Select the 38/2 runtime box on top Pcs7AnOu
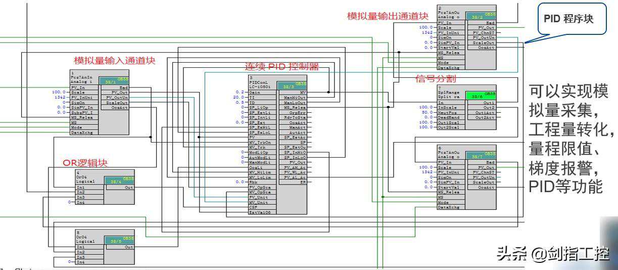 [480, 16]
